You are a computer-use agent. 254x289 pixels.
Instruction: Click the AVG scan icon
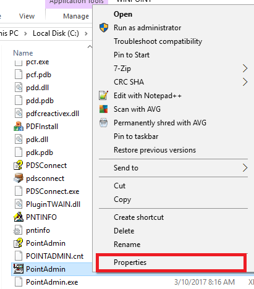[x=103, y=109]
